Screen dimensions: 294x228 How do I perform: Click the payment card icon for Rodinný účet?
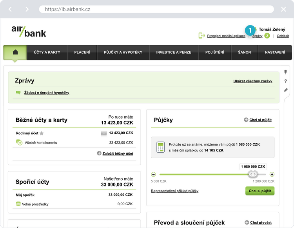pos(103,133)
